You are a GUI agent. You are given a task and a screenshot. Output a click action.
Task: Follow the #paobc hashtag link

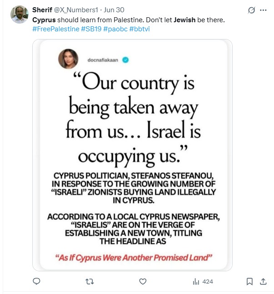pyautogui.click(x=115, y=29)
